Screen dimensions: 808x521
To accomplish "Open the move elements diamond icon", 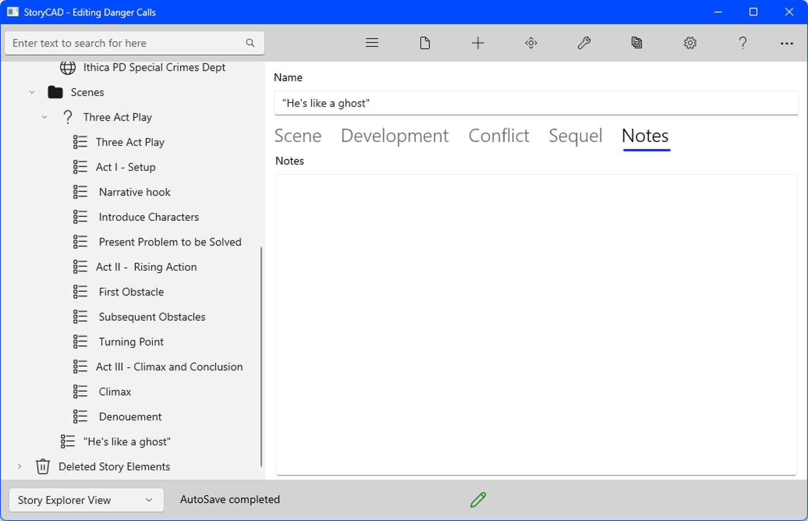I will (531, 43).
